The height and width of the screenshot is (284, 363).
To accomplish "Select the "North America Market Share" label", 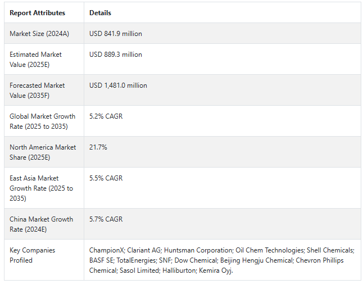I will 43,152.
